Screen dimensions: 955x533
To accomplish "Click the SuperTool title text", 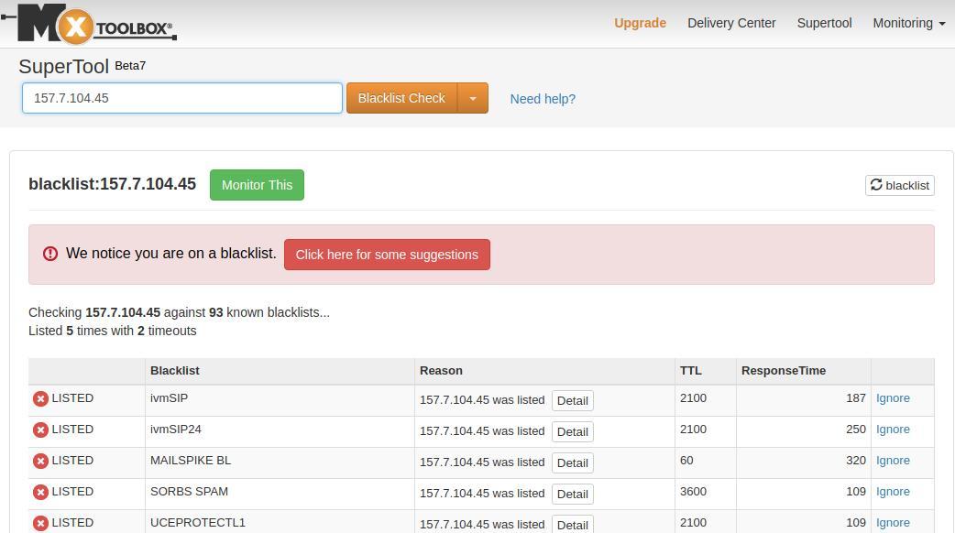I will pos(63,66).
